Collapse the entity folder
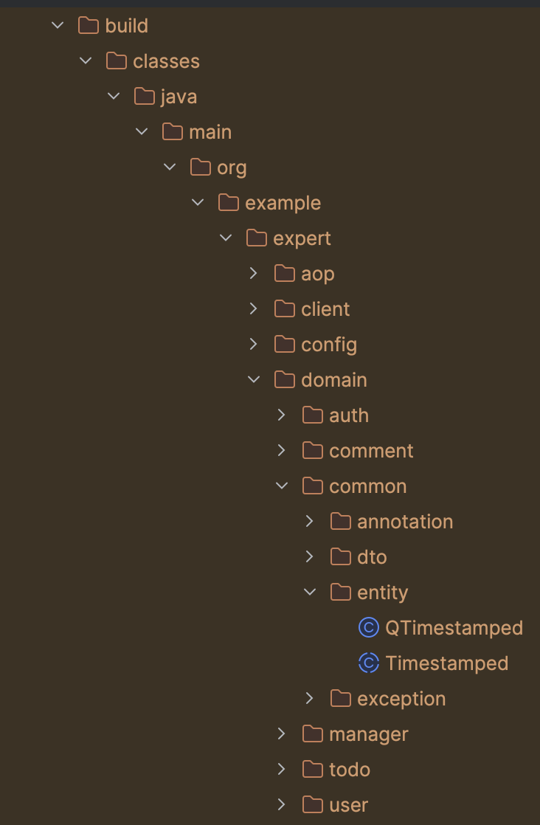The image size is (540, 825). (x=310, y=593)
